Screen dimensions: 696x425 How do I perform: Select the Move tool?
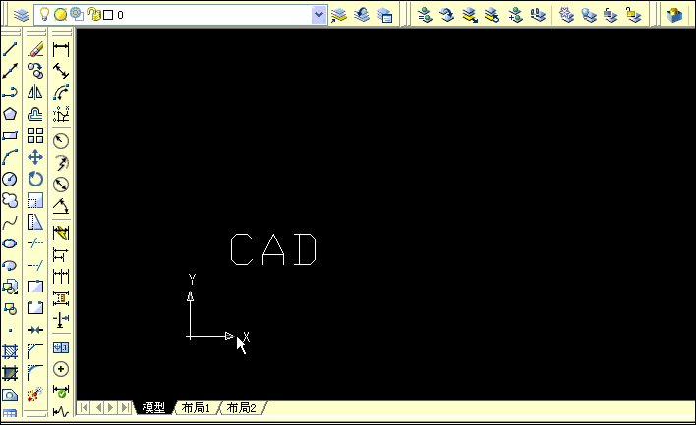click(35, 157)
